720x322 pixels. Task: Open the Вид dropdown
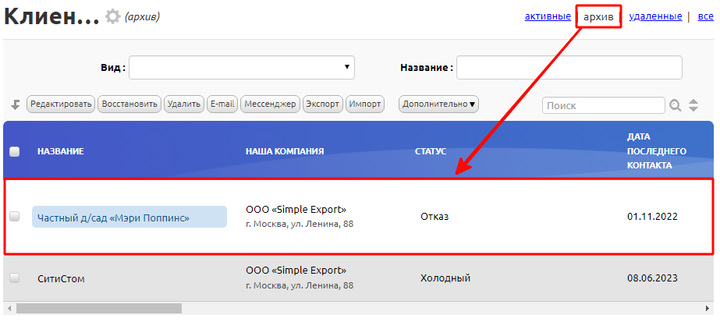(242, 67)
